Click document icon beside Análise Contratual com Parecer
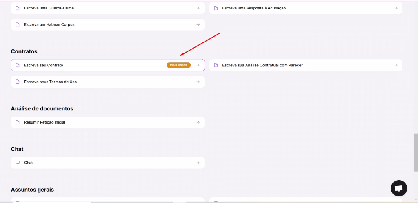The width and height of the screenshot is (418, 203). [x=216, y=65]
